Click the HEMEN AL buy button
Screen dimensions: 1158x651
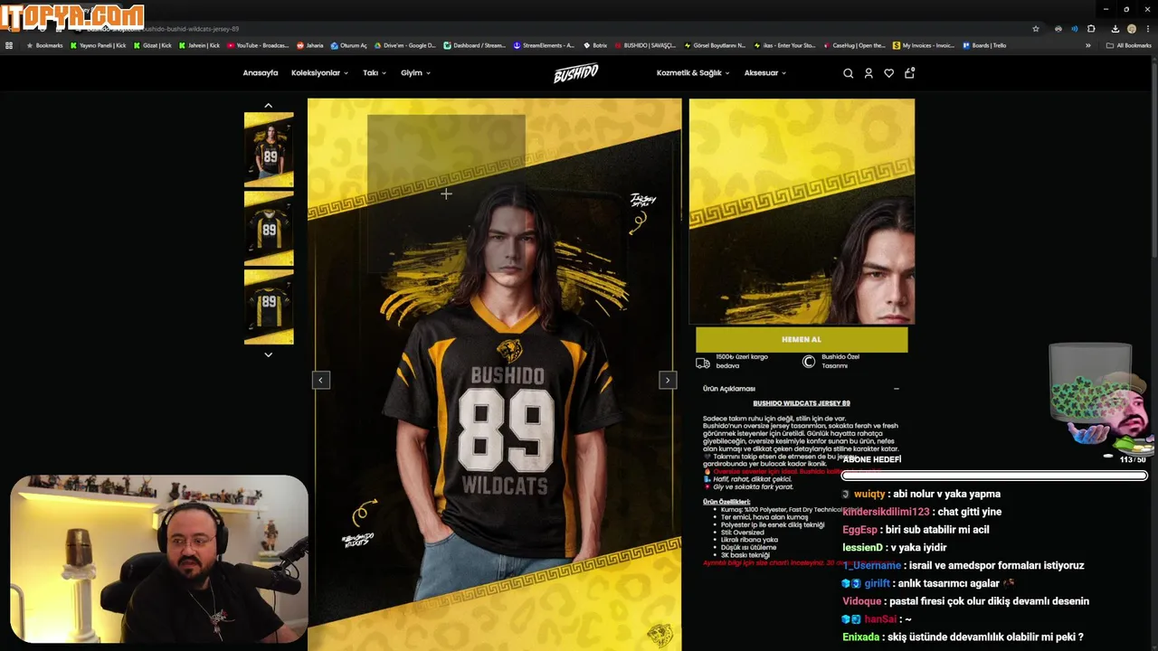coord(802,339)
